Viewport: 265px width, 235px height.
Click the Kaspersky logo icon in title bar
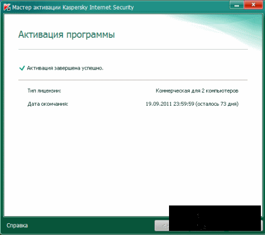pos(7,7)
